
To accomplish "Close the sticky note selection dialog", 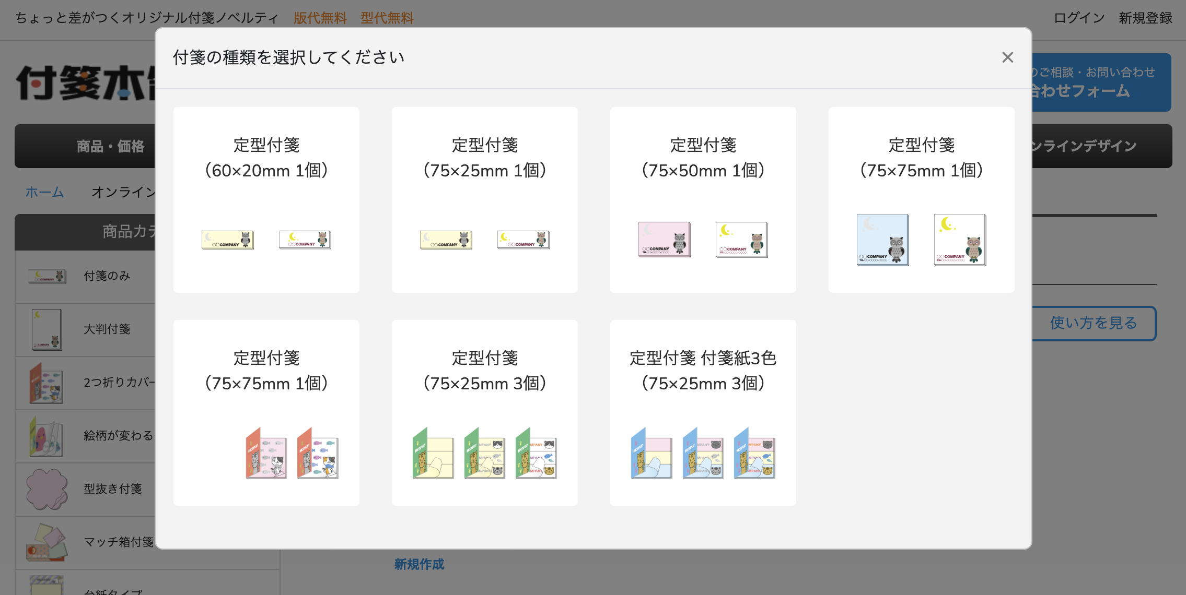I will [x=1007, y=57].
